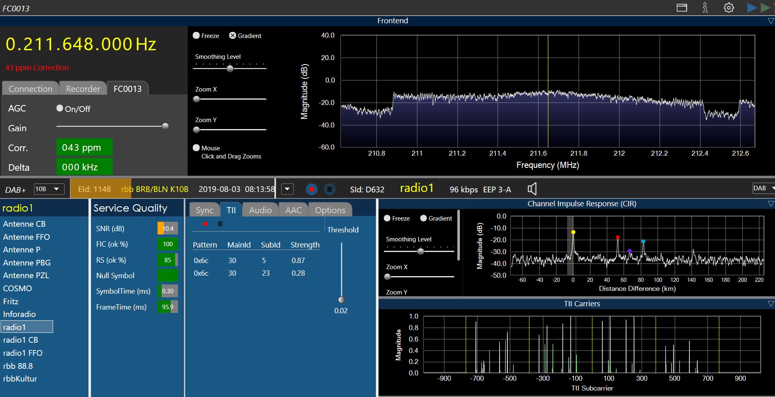This screenshot has height=397, width=775.
Task: Click the small red TII record dot
Action: pyautogui.click(x=205, y=224)
